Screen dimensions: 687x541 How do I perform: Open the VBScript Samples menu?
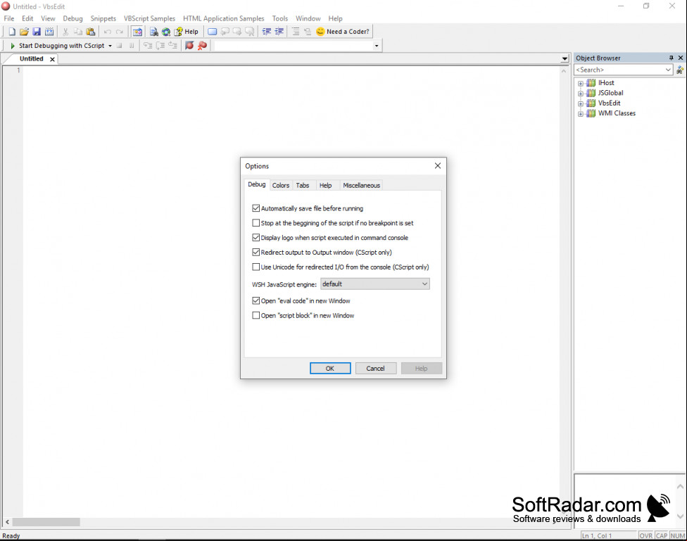(x=149, y=18)
